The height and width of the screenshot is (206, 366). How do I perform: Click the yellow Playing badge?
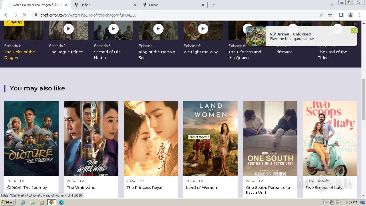pos(14,22)
